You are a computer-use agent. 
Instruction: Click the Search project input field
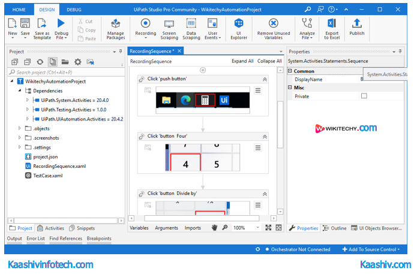66,72
